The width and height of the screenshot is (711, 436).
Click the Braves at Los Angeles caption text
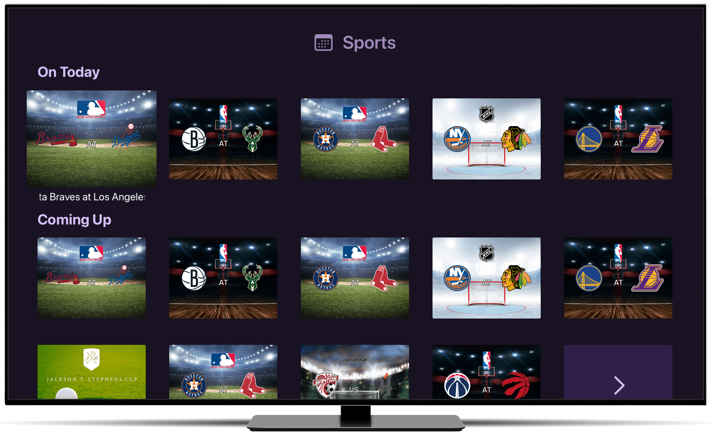[92, 197]
